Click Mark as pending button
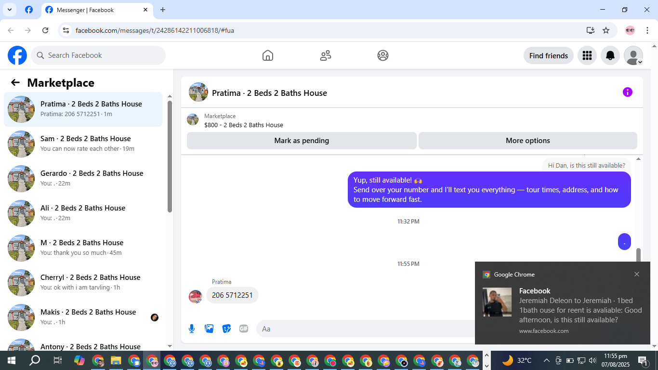The height and width of the screenshot is (370, 658). click(x=302, y=141)
